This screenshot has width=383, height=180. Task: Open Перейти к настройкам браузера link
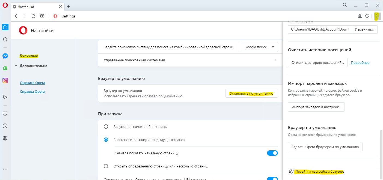point(319,172)
